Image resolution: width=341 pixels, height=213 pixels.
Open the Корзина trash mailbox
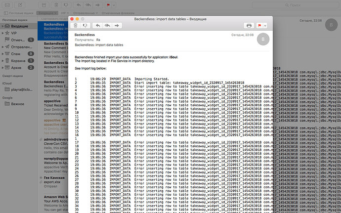click(x=19, y=61)
